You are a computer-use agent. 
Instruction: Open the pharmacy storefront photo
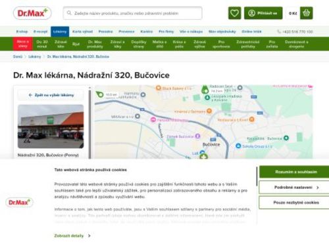pyautogui.click(x=51, y=127)
